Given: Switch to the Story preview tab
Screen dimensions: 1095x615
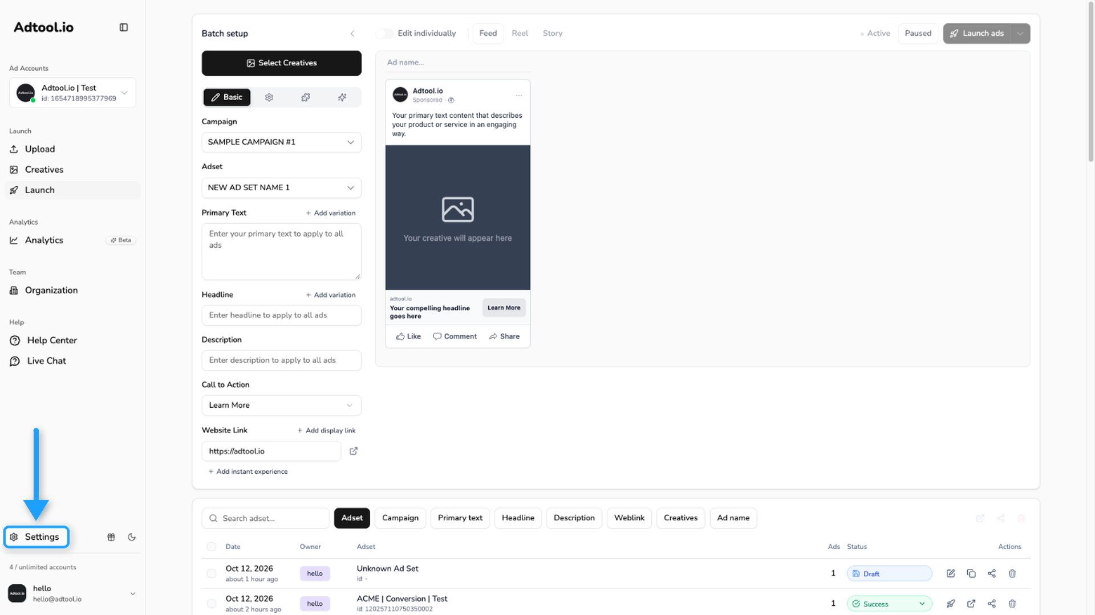Looking at the screenshot, I should pos(553,34).
